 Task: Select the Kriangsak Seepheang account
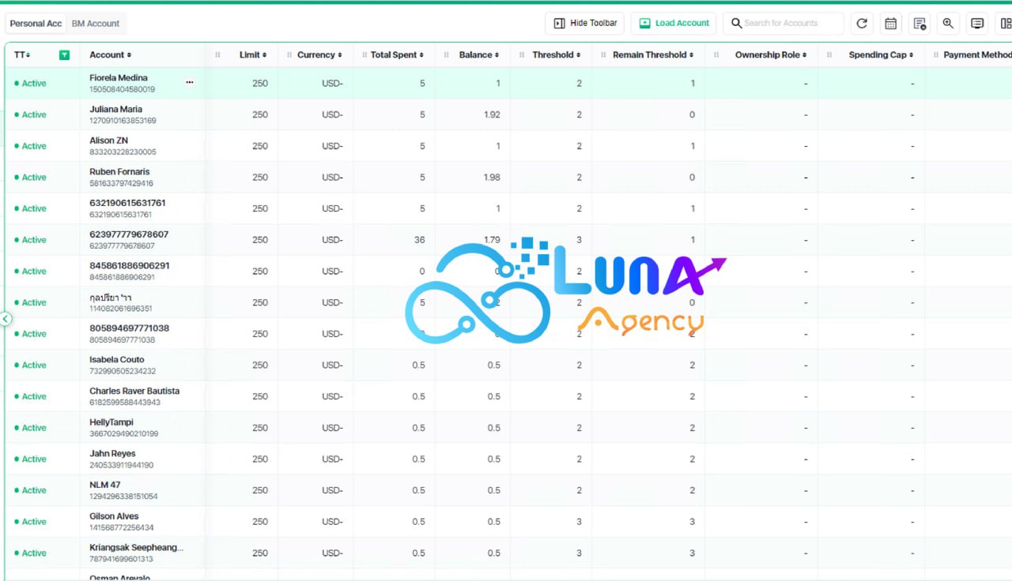click(x=136, y=548)
